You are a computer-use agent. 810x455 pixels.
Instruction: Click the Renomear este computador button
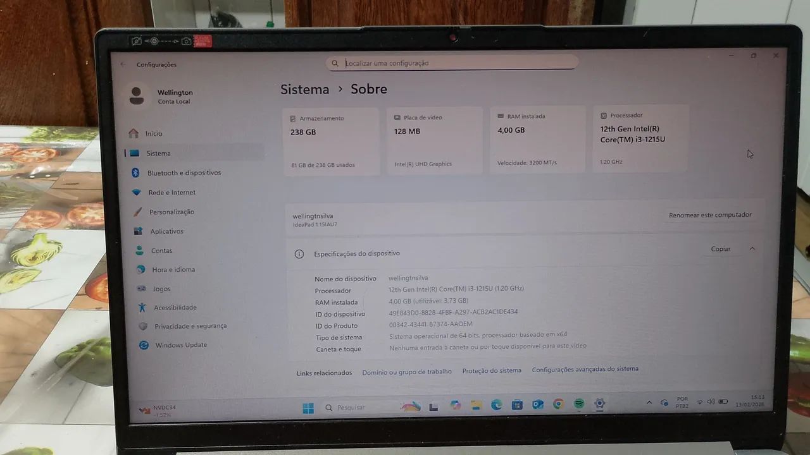coord(710,215)
